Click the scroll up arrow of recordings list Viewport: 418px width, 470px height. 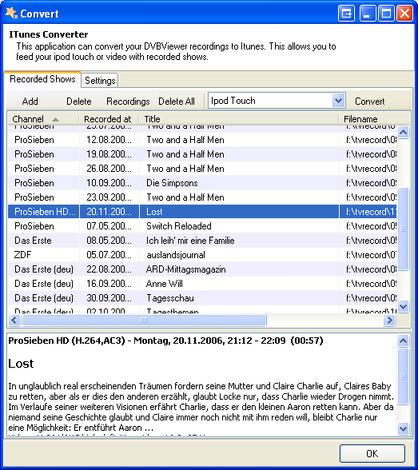coord(404,132)
